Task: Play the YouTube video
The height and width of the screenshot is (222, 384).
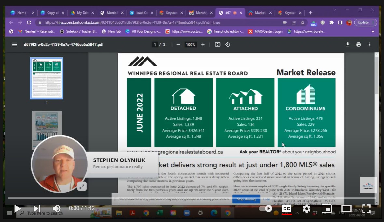Action: (x=17, y=209)
